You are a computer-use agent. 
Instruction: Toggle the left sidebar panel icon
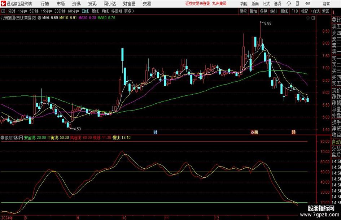pyautogui.click(x=3, y=11)
